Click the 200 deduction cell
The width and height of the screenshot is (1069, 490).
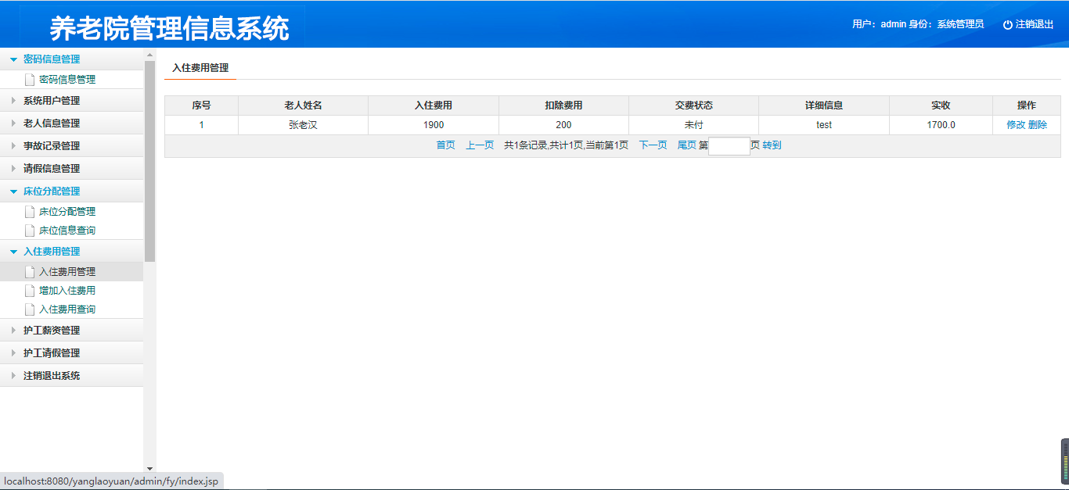pos(563,125)
